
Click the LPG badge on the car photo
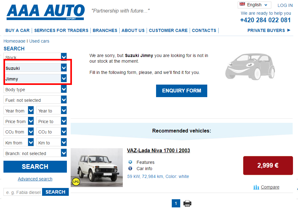click(x=76, y=182)
